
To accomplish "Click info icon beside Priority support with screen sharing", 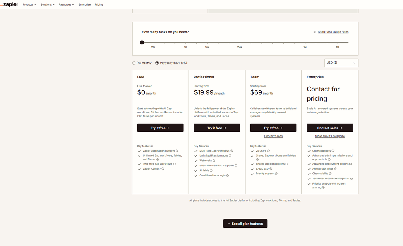I will [x=324, y=187].
